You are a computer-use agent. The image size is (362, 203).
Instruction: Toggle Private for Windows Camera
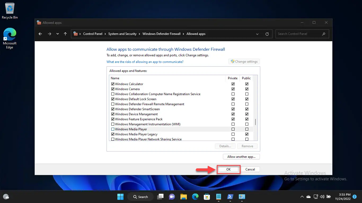pos(233,89)
